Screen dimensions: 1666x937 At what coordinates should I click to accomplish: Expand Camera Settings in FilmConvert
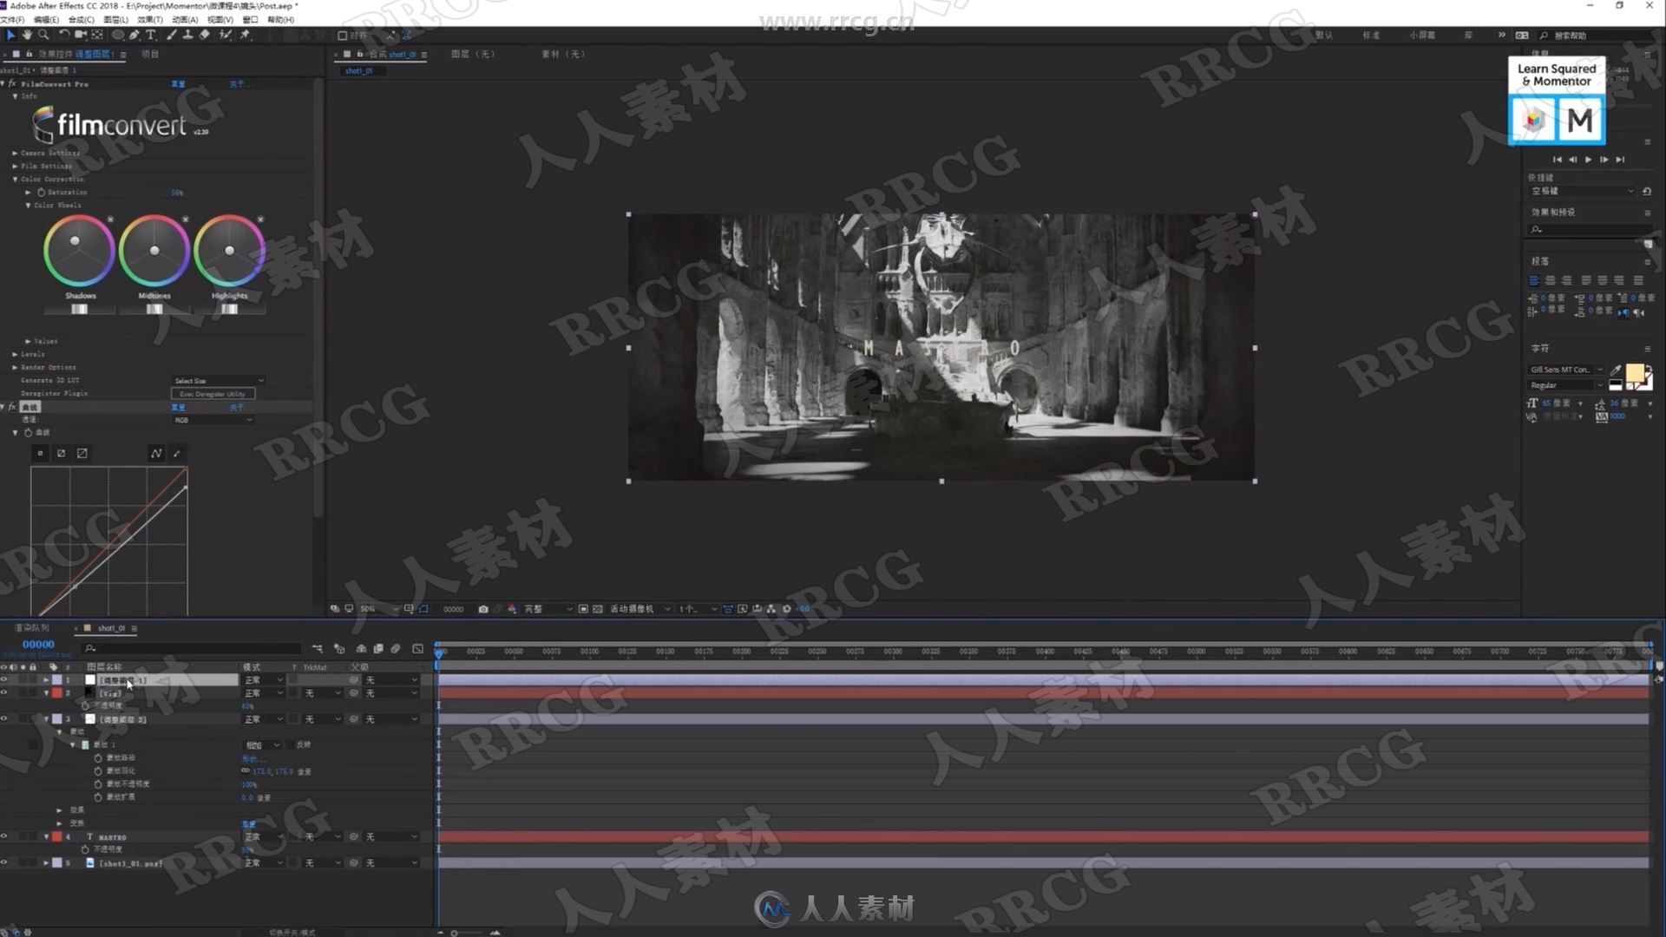click(x=15, y=153)
